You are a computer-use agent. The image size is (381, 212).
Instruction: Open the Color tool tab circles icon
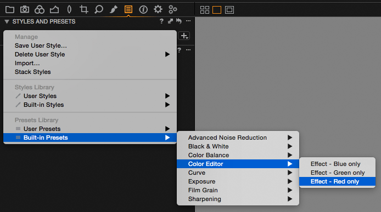click(40, 9)
